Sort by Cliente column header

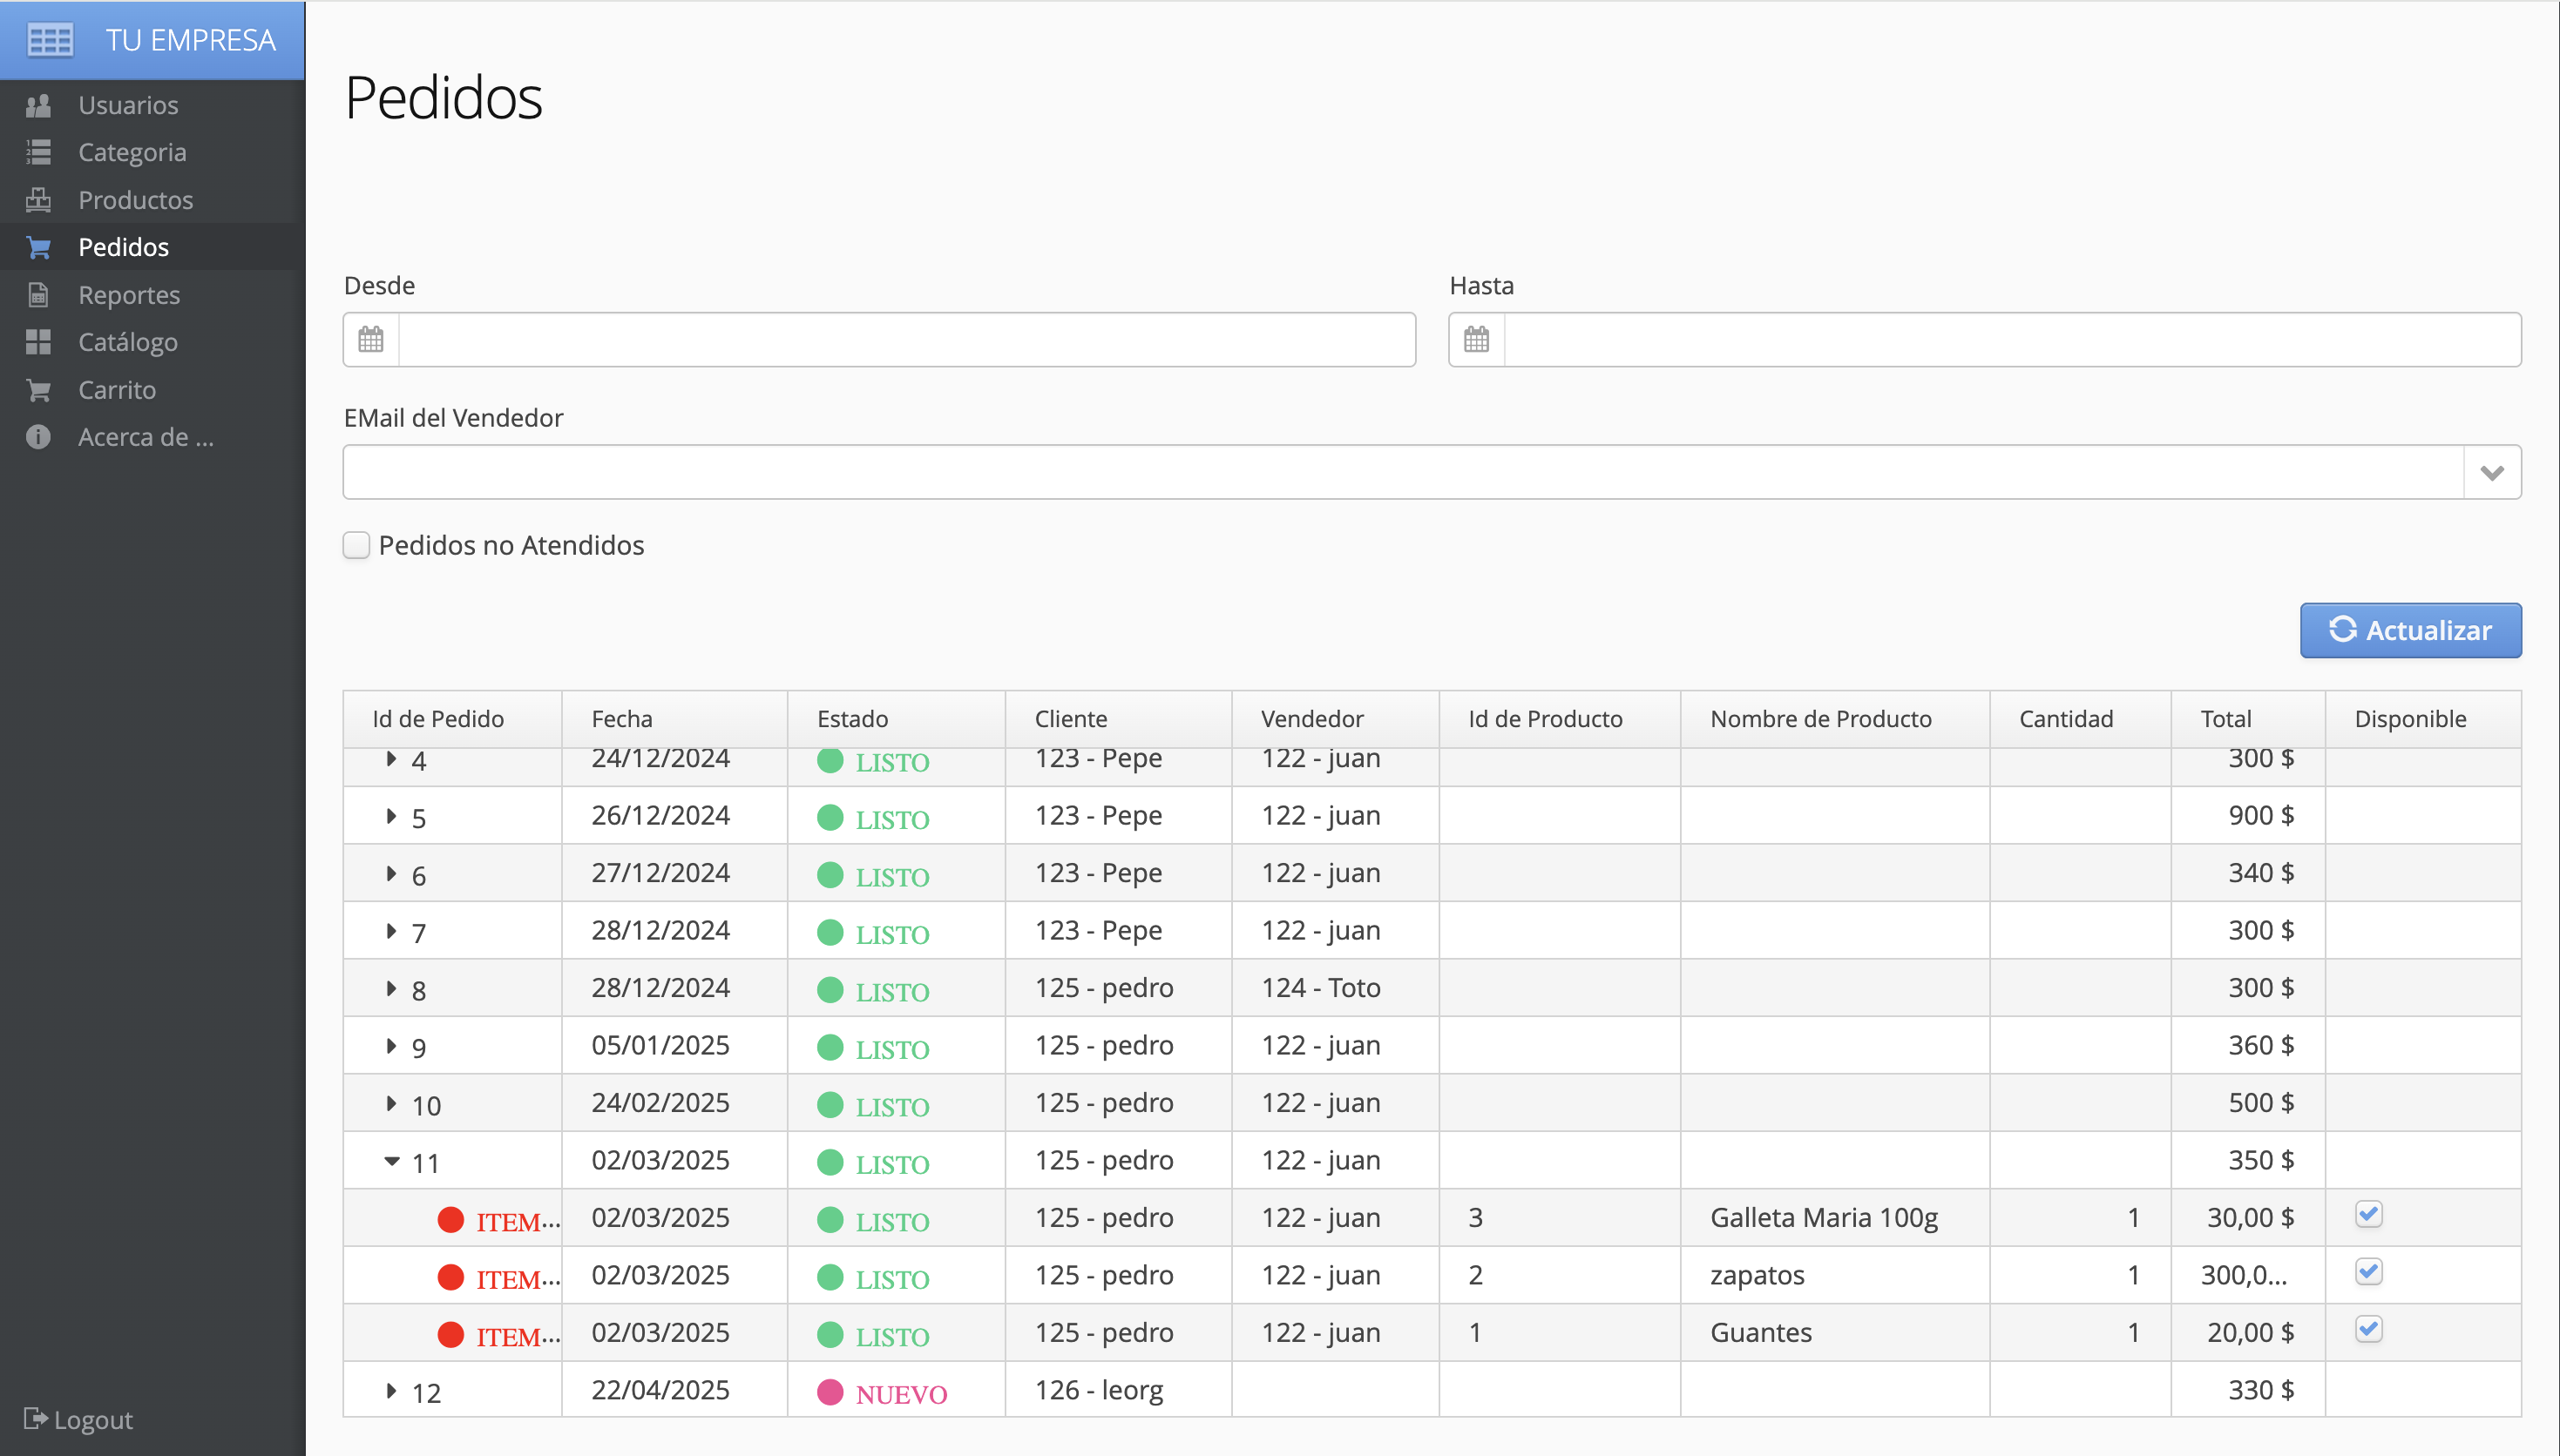tap(1119, 719)
